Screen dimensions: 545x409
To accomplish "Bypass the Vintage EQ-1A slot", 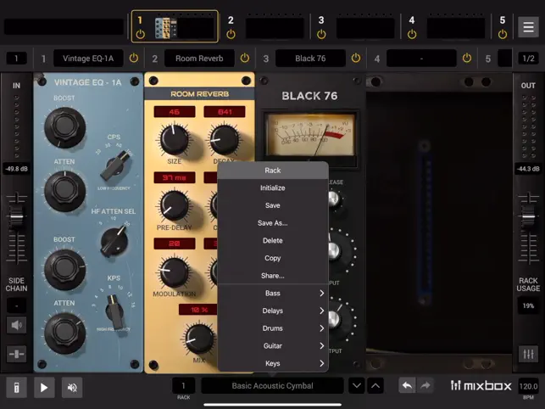I will point(133,59).
